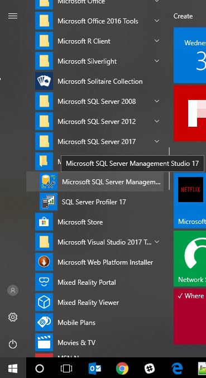Open Task View on taskbar
This screenshot has height=378, width=206.
[66, 369]
